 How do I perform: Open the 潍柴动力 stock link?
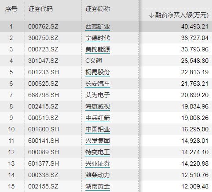click(x=98, y=175)
